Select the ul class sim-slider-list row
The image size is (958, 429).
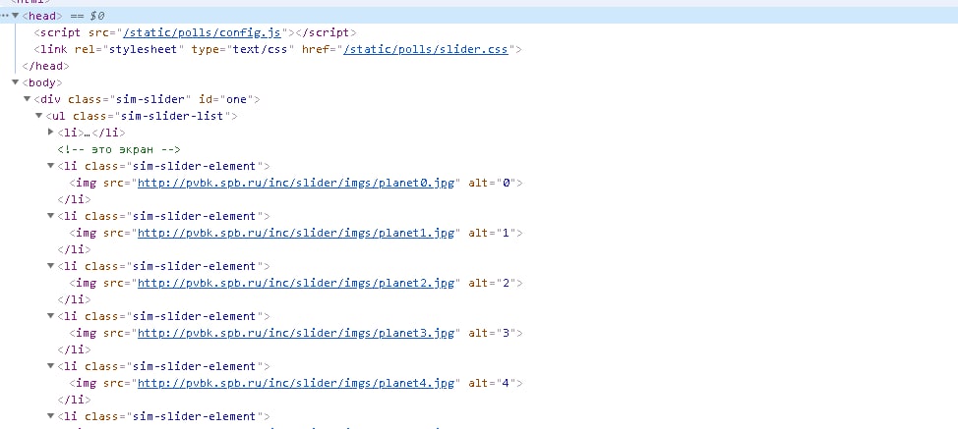pos(142,116)
